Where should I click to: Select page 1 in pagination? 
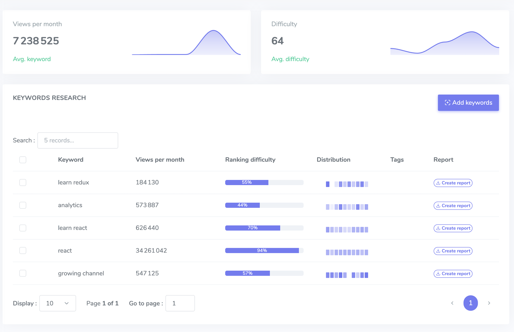click(x=470, y=303)
